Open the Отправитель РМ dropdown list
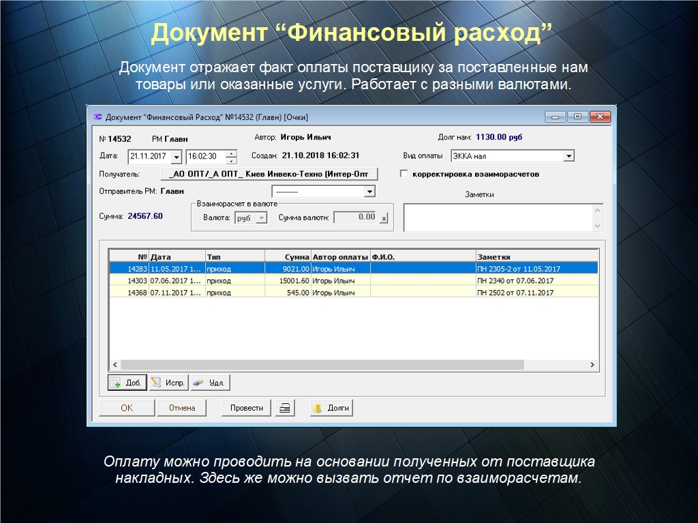This screenshot has height=523, width=698. pos(369,192)
